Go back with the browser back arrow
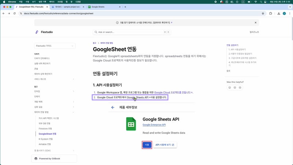This screenshot has height=165, width=293. point(4,14)
